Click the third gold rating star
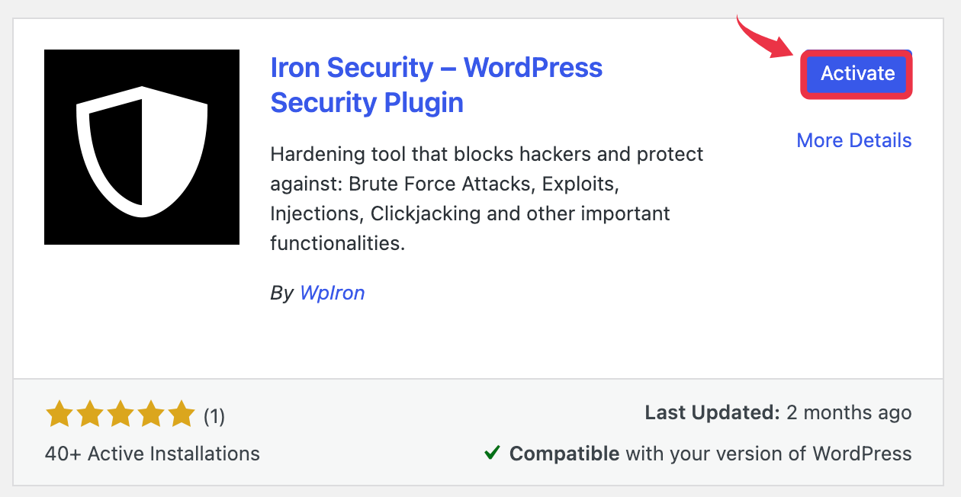961x497 pixels. (121, 415)
